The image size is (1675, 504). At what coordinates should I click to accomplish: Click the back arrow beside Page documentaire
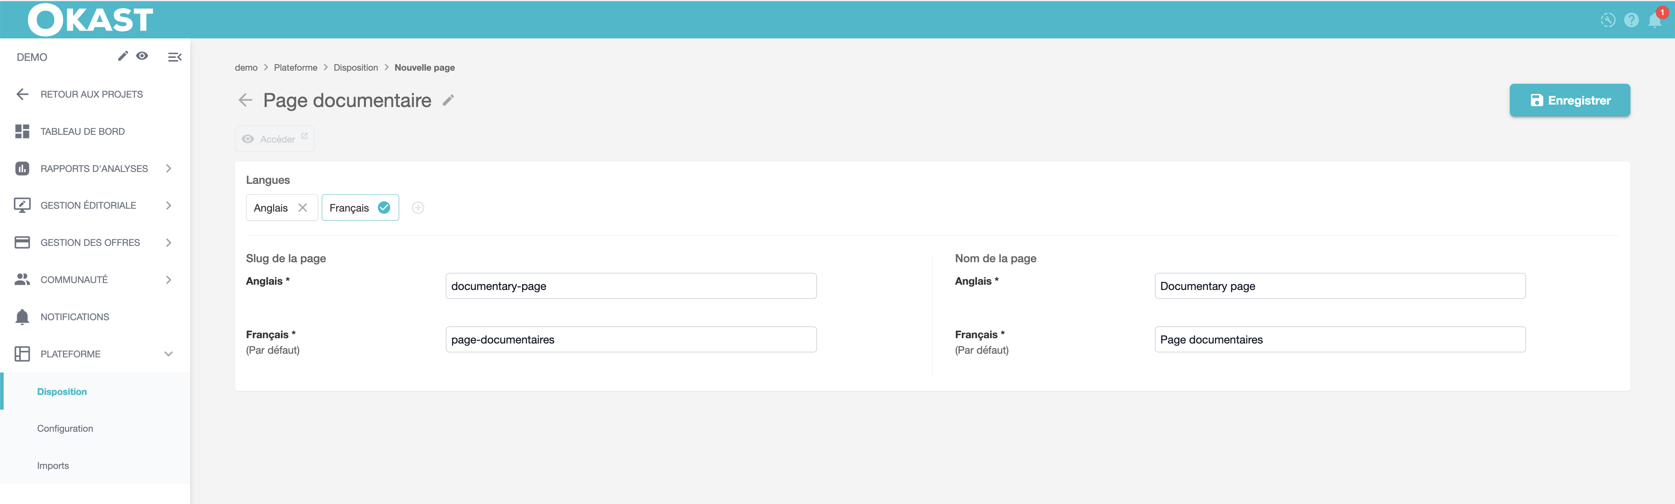point(245,100)
